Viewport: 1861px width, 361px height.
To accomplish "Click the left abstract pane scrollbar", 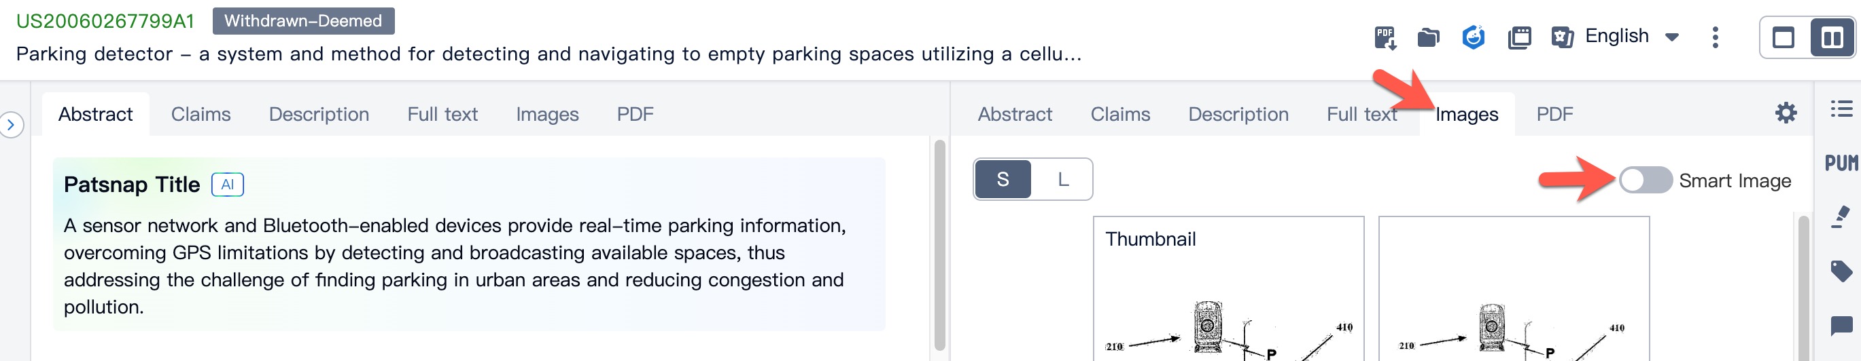I will click(939, 245).
